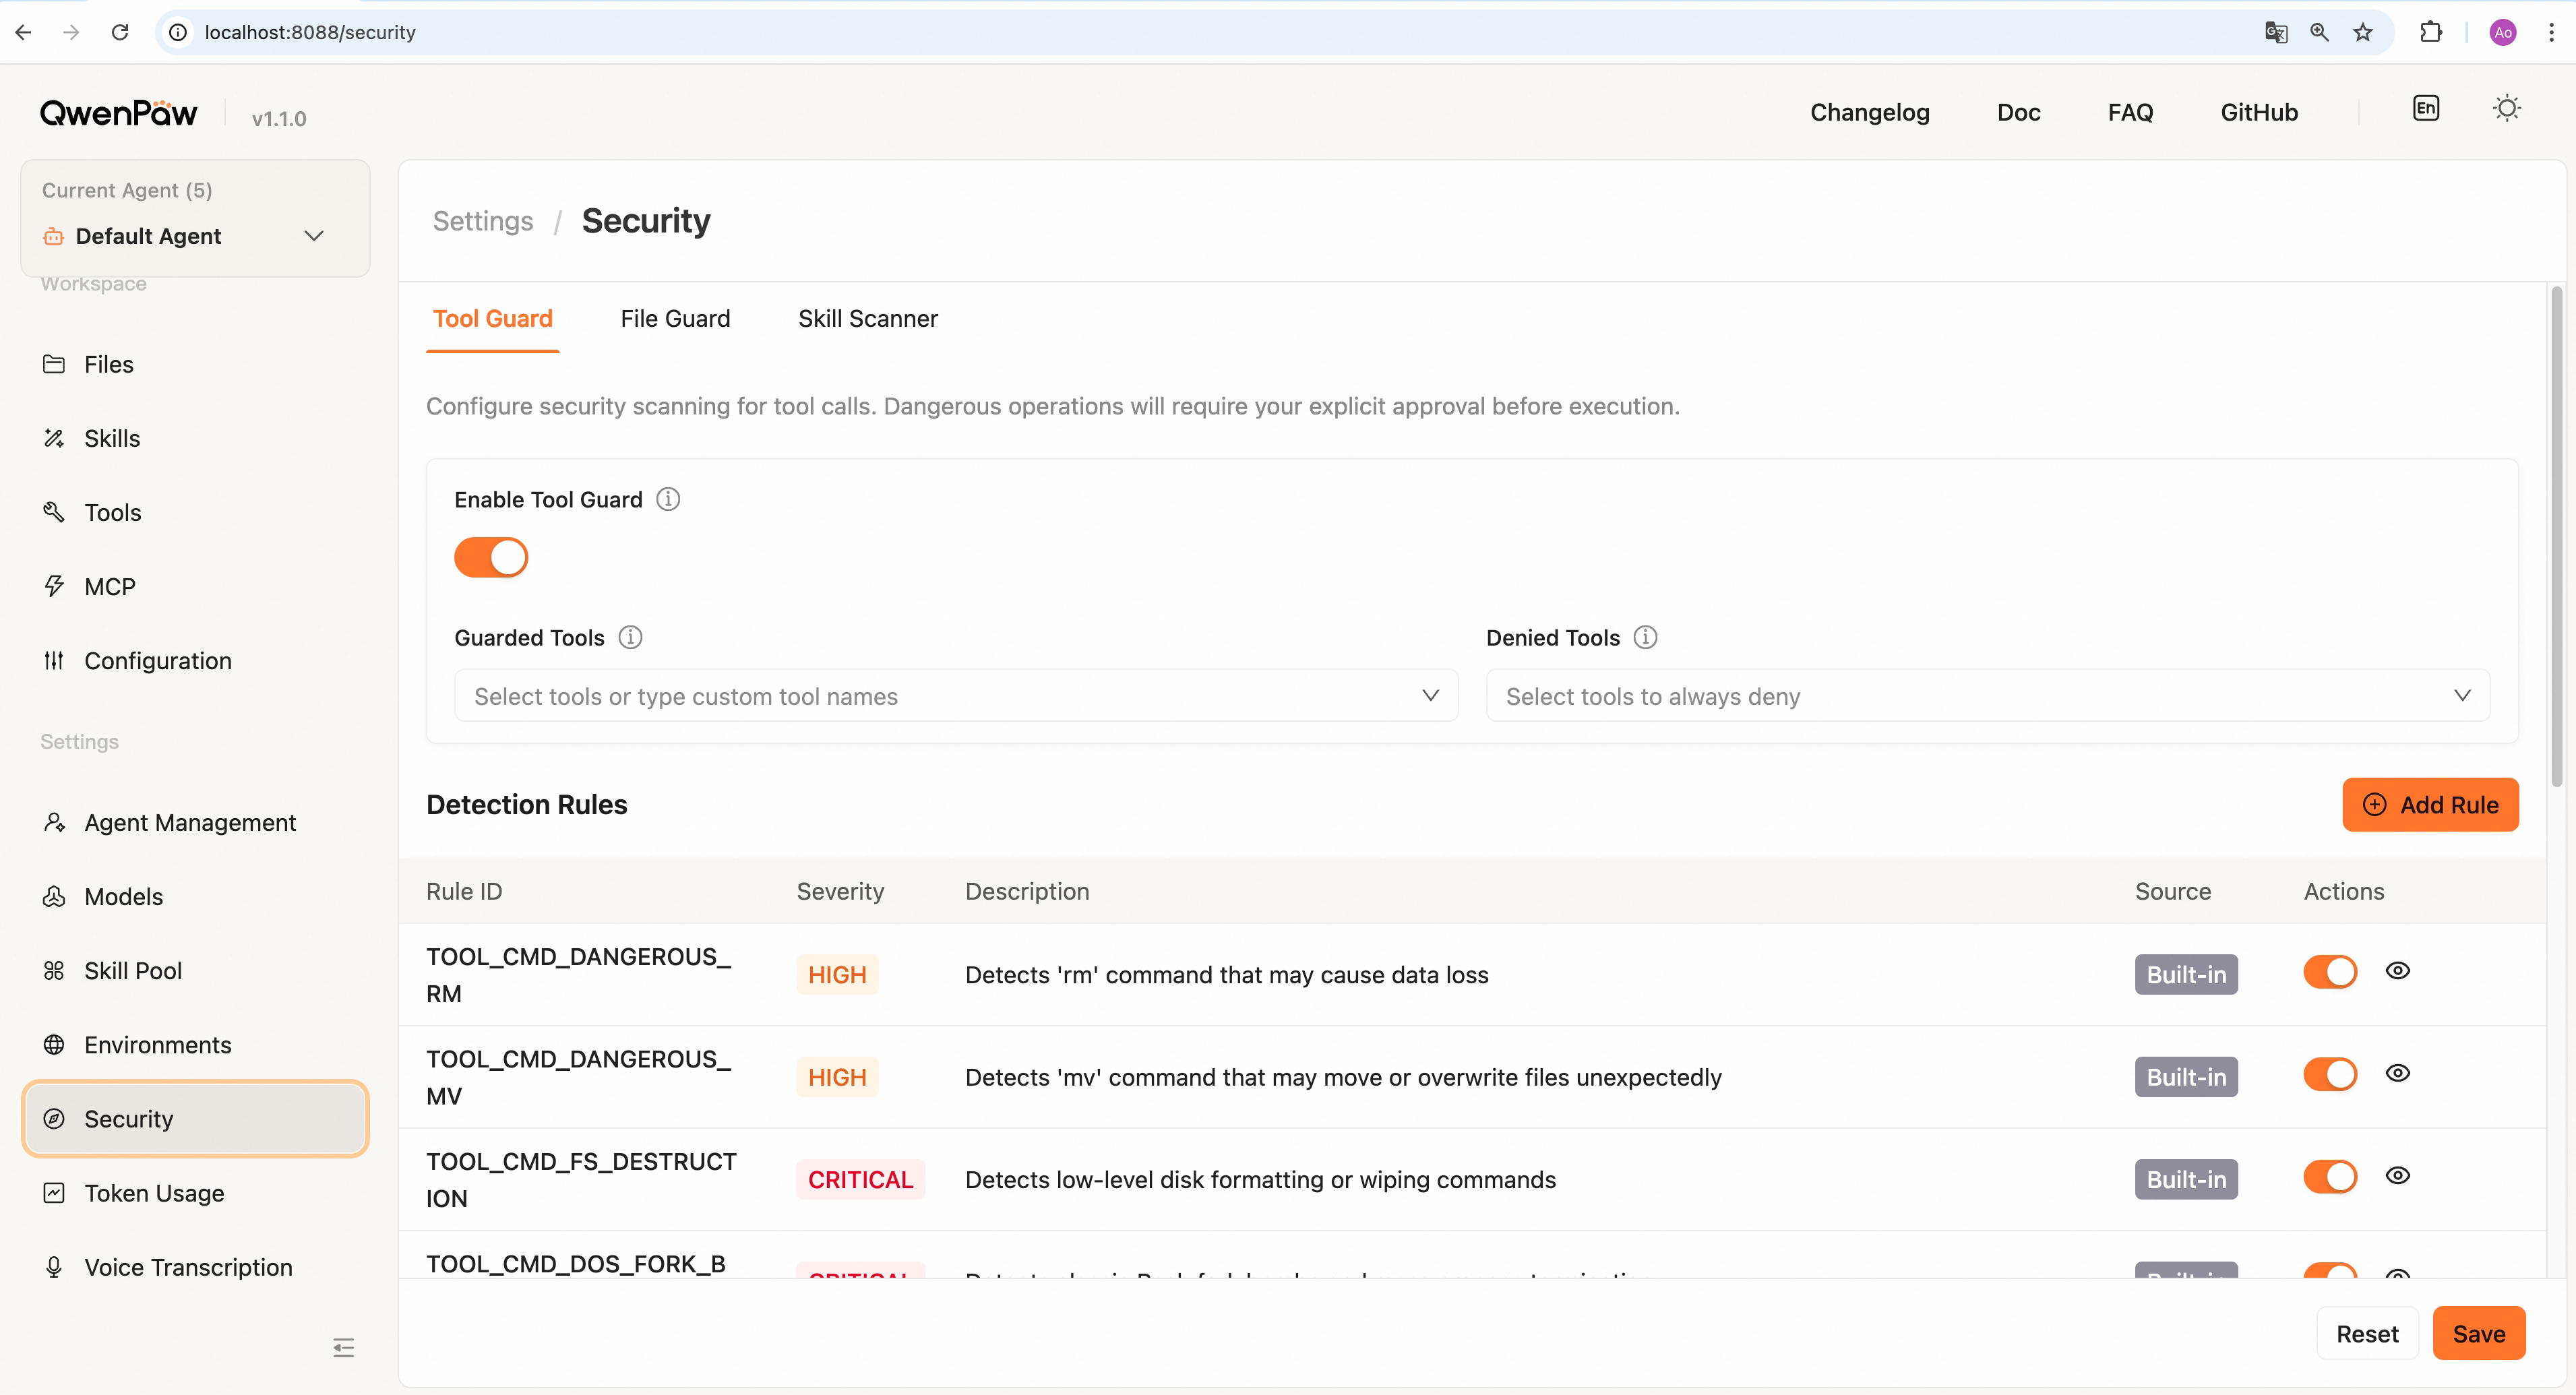Click the Save button

coord(2478,1334)
